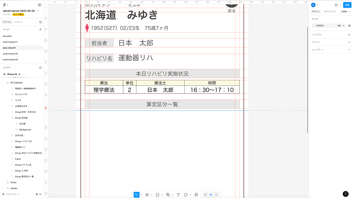
Task: Switch to the アセット tab
Action: click(18, 22)
